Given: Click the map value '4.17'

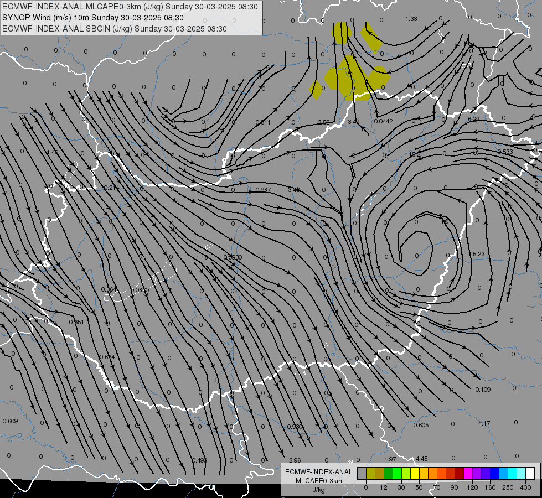Looking at the screenshot, I should tap(484, 423).
